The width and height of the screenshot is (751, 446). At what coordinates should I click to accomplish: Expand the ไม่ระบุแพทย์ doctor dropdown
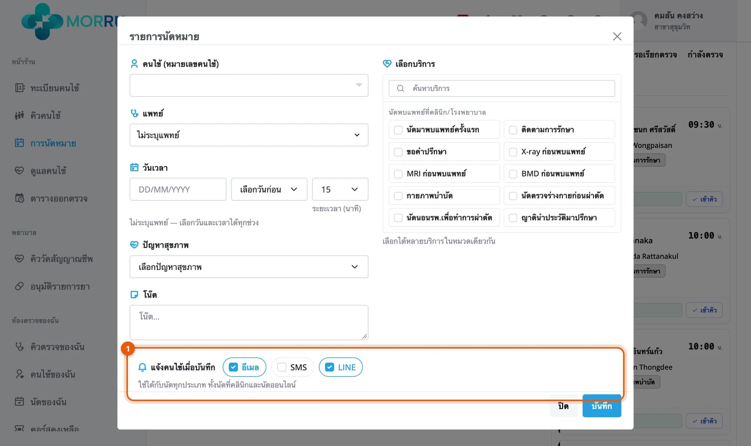coord(249,135)
